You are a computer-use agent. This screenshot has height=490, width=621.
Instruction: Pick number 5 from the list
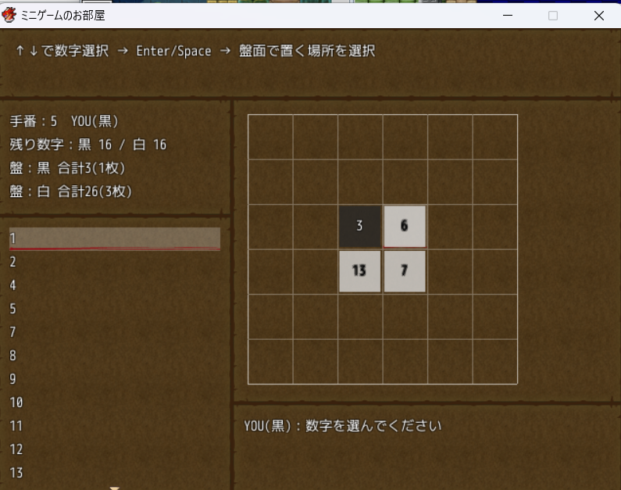point(114,309)
